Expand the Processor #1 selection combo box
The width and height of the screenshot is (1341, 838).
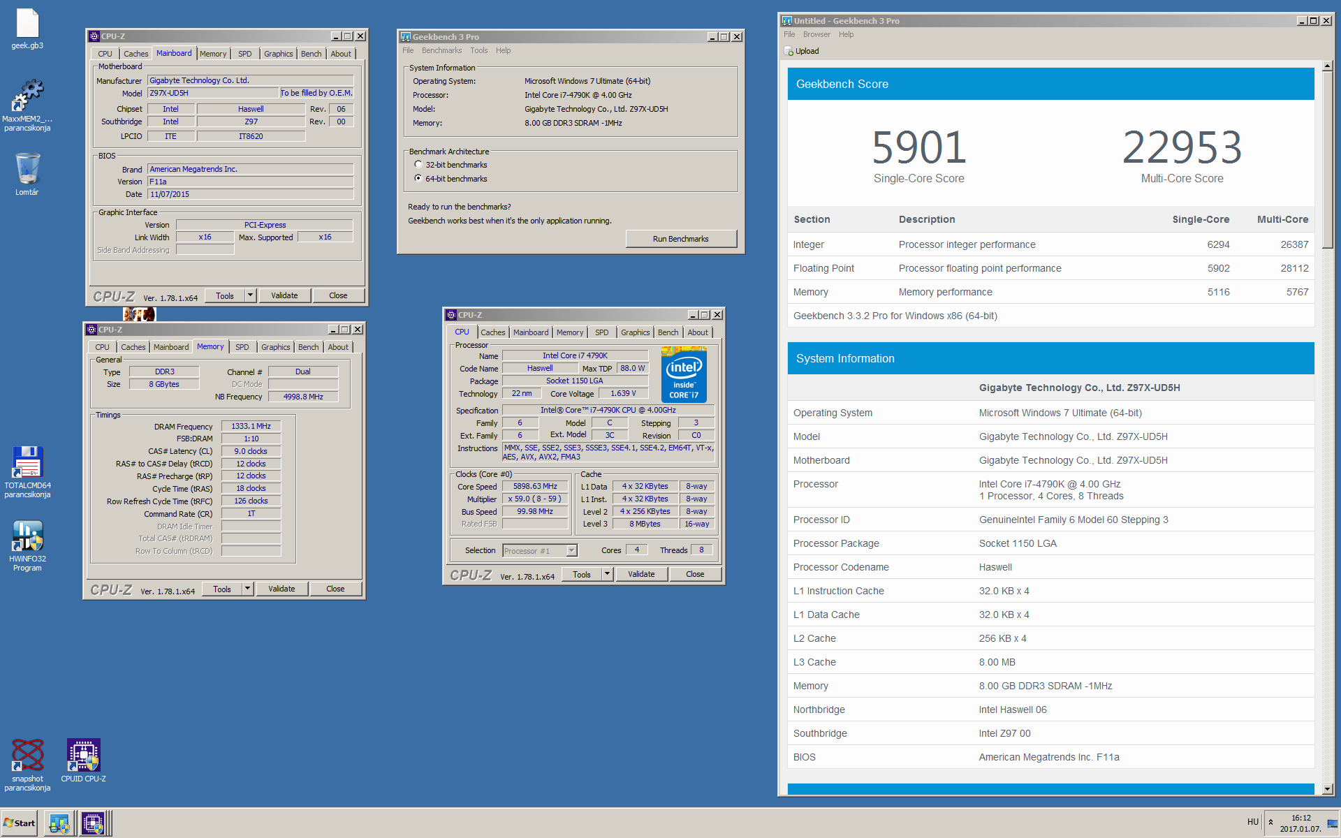pos(540,550)
